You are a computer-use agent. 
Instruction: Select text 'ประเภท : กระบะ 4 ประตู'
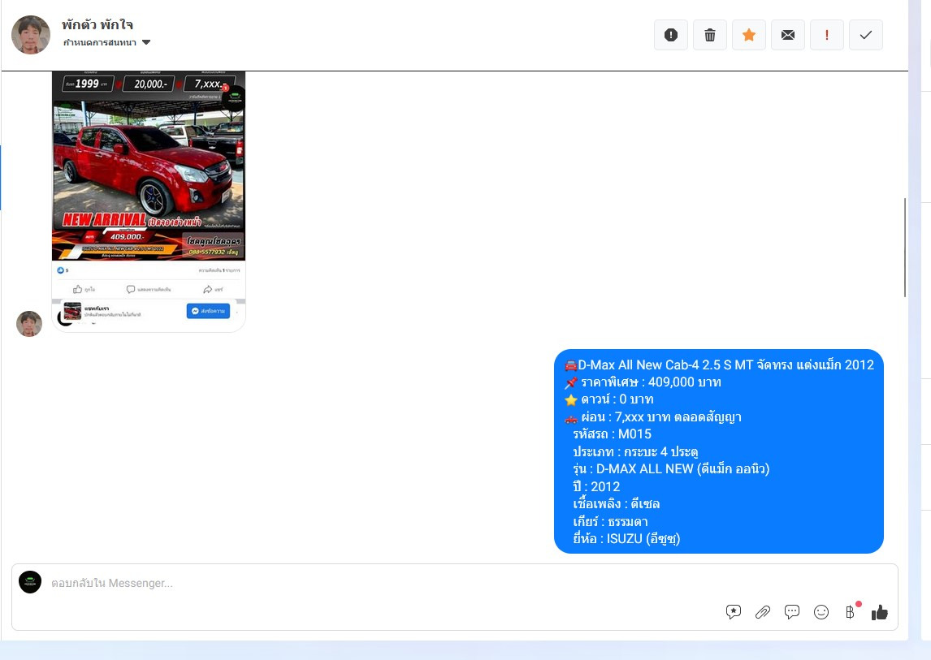click(x=635, y=451)
